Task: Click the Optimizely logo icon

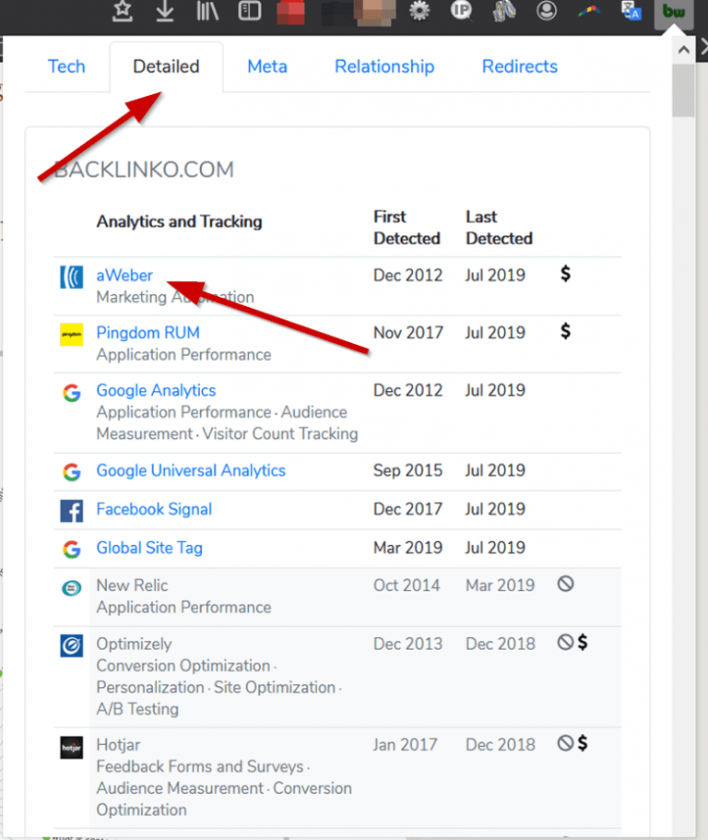Action: click(x=72, y=646)
